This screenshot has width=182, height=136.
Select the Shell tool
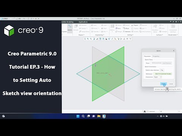pyautogui.click(x=104, y=28)
